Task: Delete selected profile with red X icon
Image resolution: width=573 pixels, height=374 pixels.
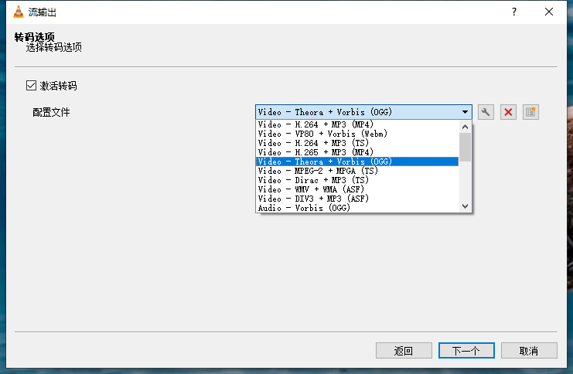Action: (508, 112)
